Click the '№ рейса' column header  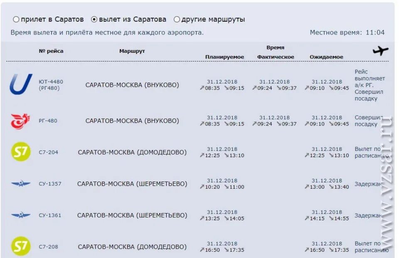[51, 51]
